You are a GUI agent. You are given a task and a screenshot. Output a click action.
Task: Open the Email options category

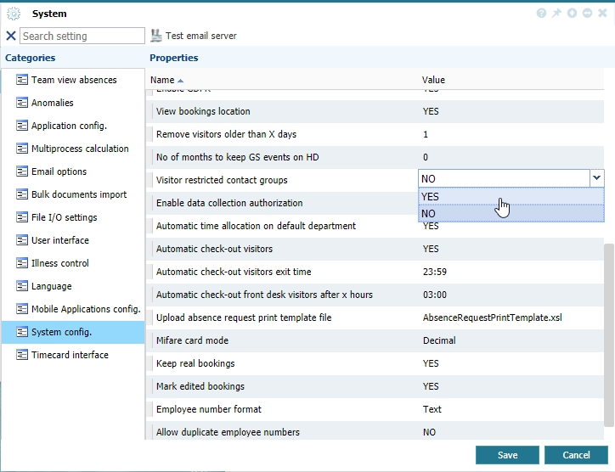pyautogui.click(x=59, y=171)
